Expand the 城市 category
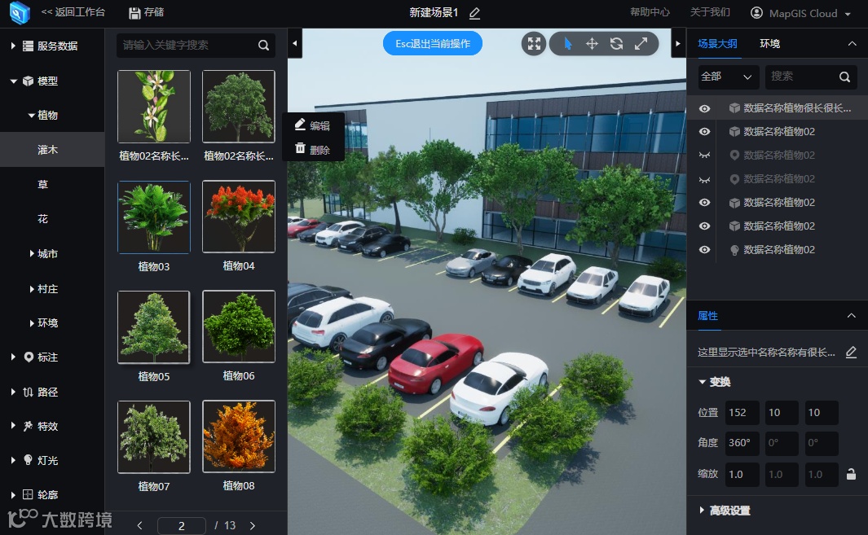This screenshot has width=868, height=535. (x=32, y=253)
